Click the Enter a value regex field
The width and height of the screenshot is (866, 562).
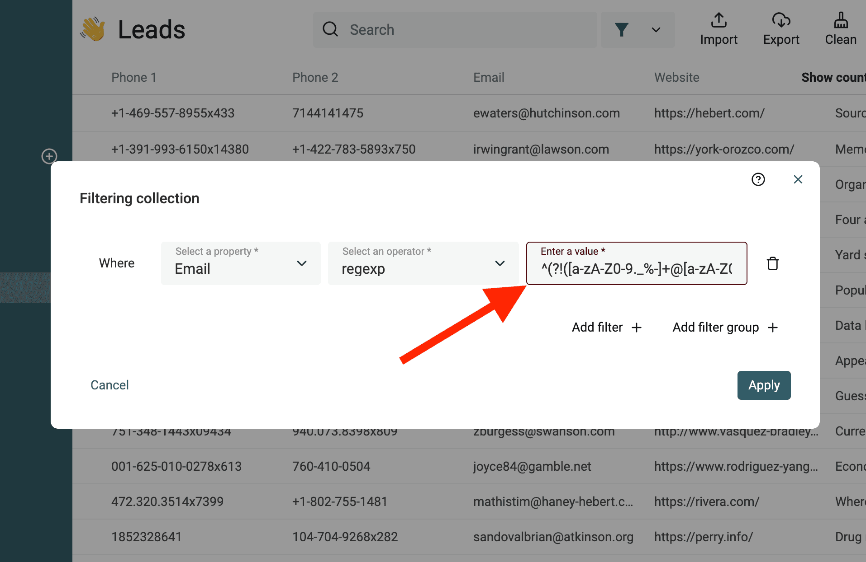point(636,268)
